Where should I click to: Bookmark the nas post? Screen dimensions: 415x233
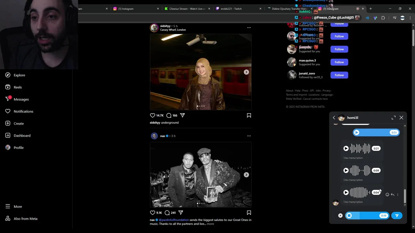pos(249,213)
